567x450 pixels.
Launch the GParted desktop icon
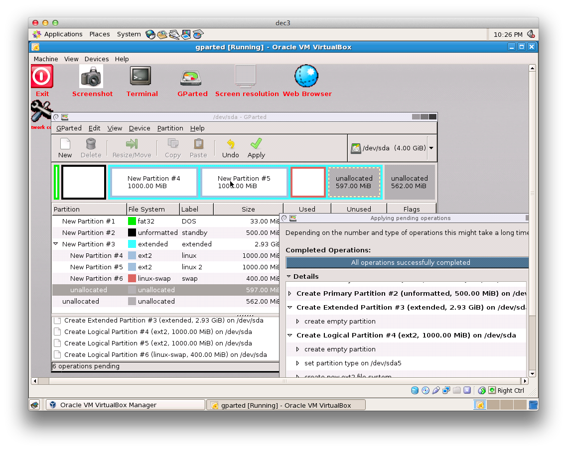(191, 78)
